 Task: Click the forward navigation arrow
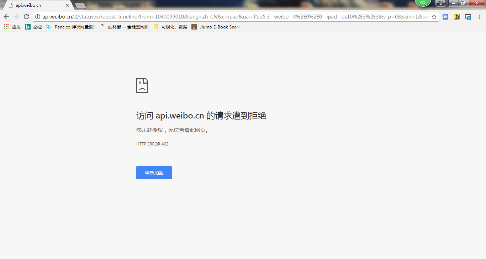pyautogui.click(x=16, y=16)
